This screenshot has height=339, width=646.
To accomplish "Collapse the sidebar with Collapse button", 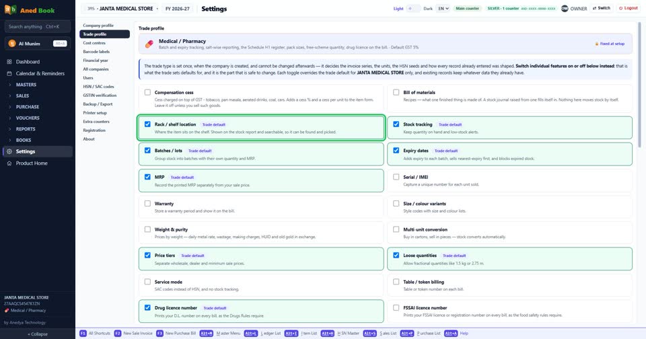I will point(38,334).
